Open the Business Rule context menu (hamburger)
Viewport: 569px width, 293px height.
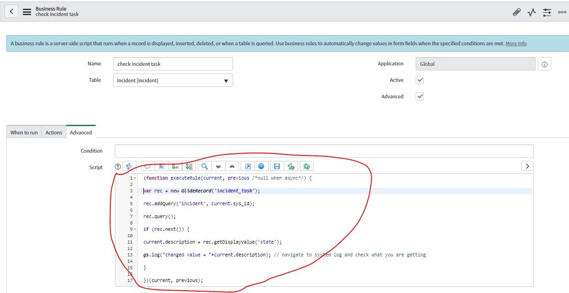(27, 11)
